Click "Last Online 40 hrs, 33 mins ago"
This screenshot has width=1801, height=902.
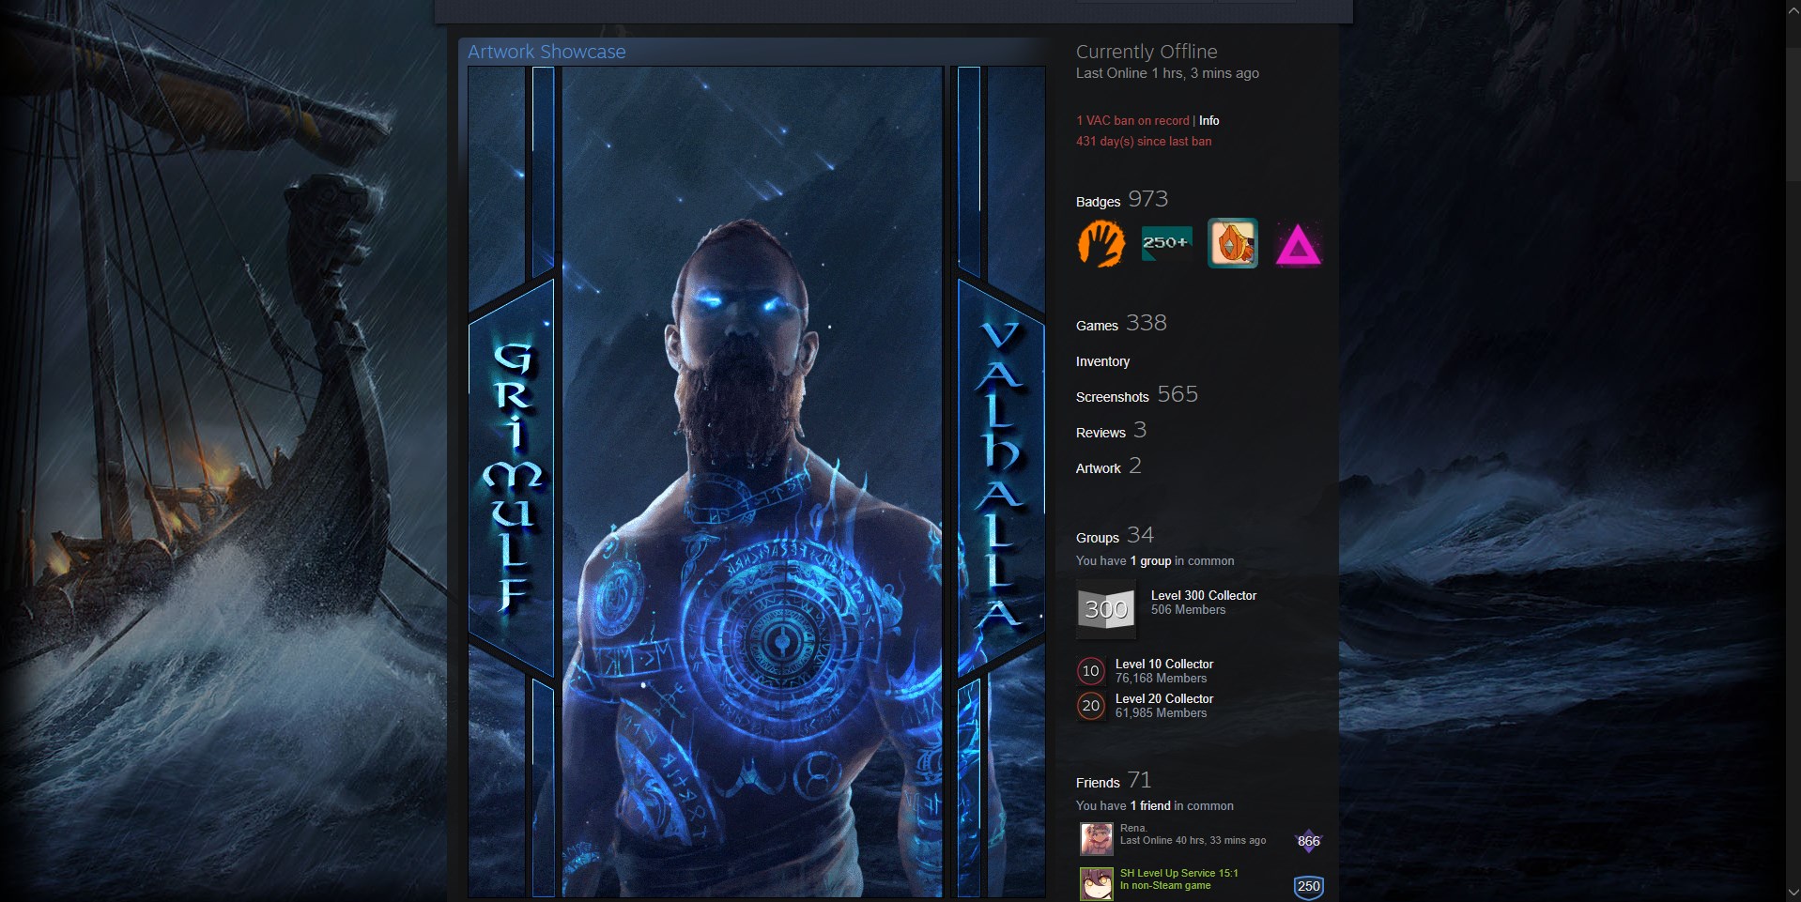1193,840
